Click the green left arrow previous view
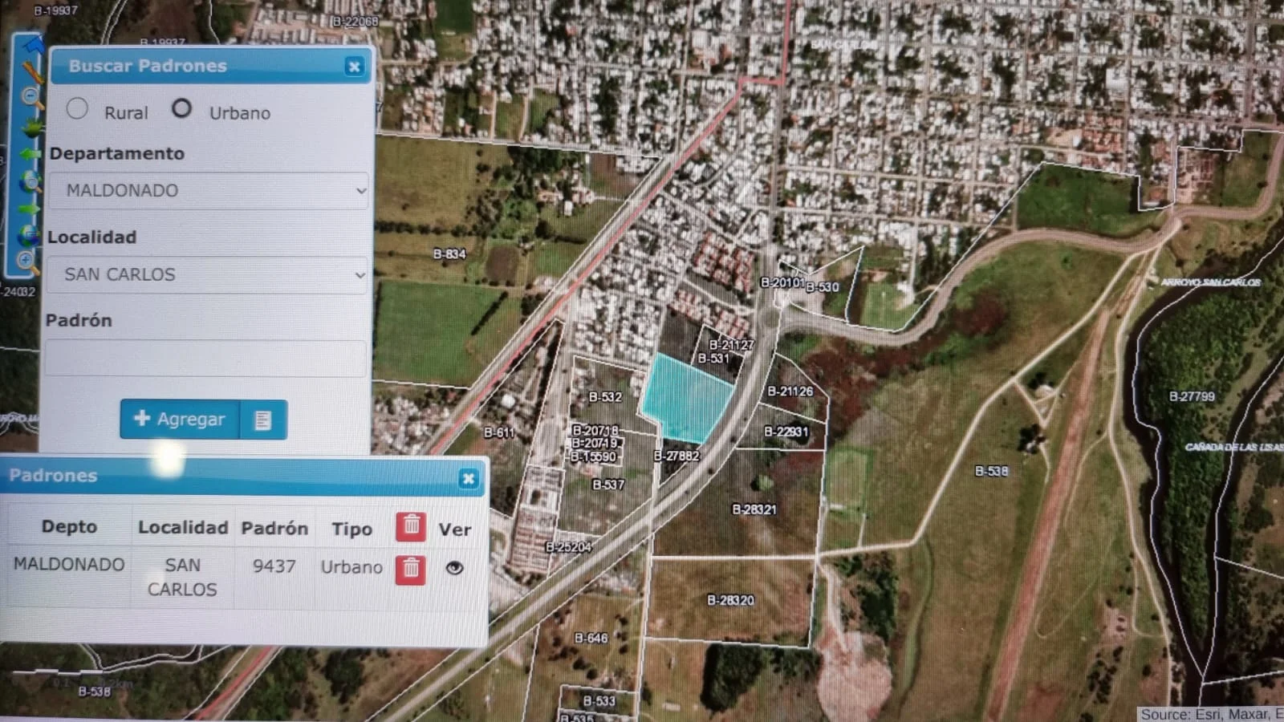1284x722 pixels. (30, 153)
